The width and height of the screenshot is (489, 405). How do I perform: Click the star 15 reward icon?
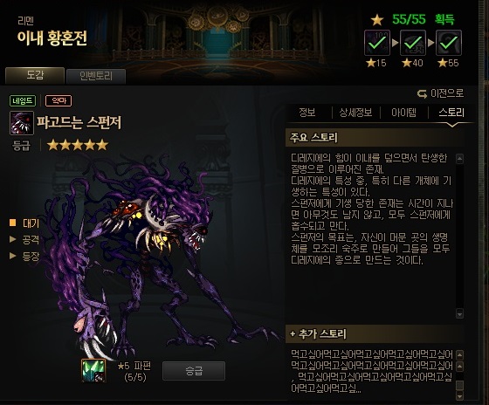(377, 43)
